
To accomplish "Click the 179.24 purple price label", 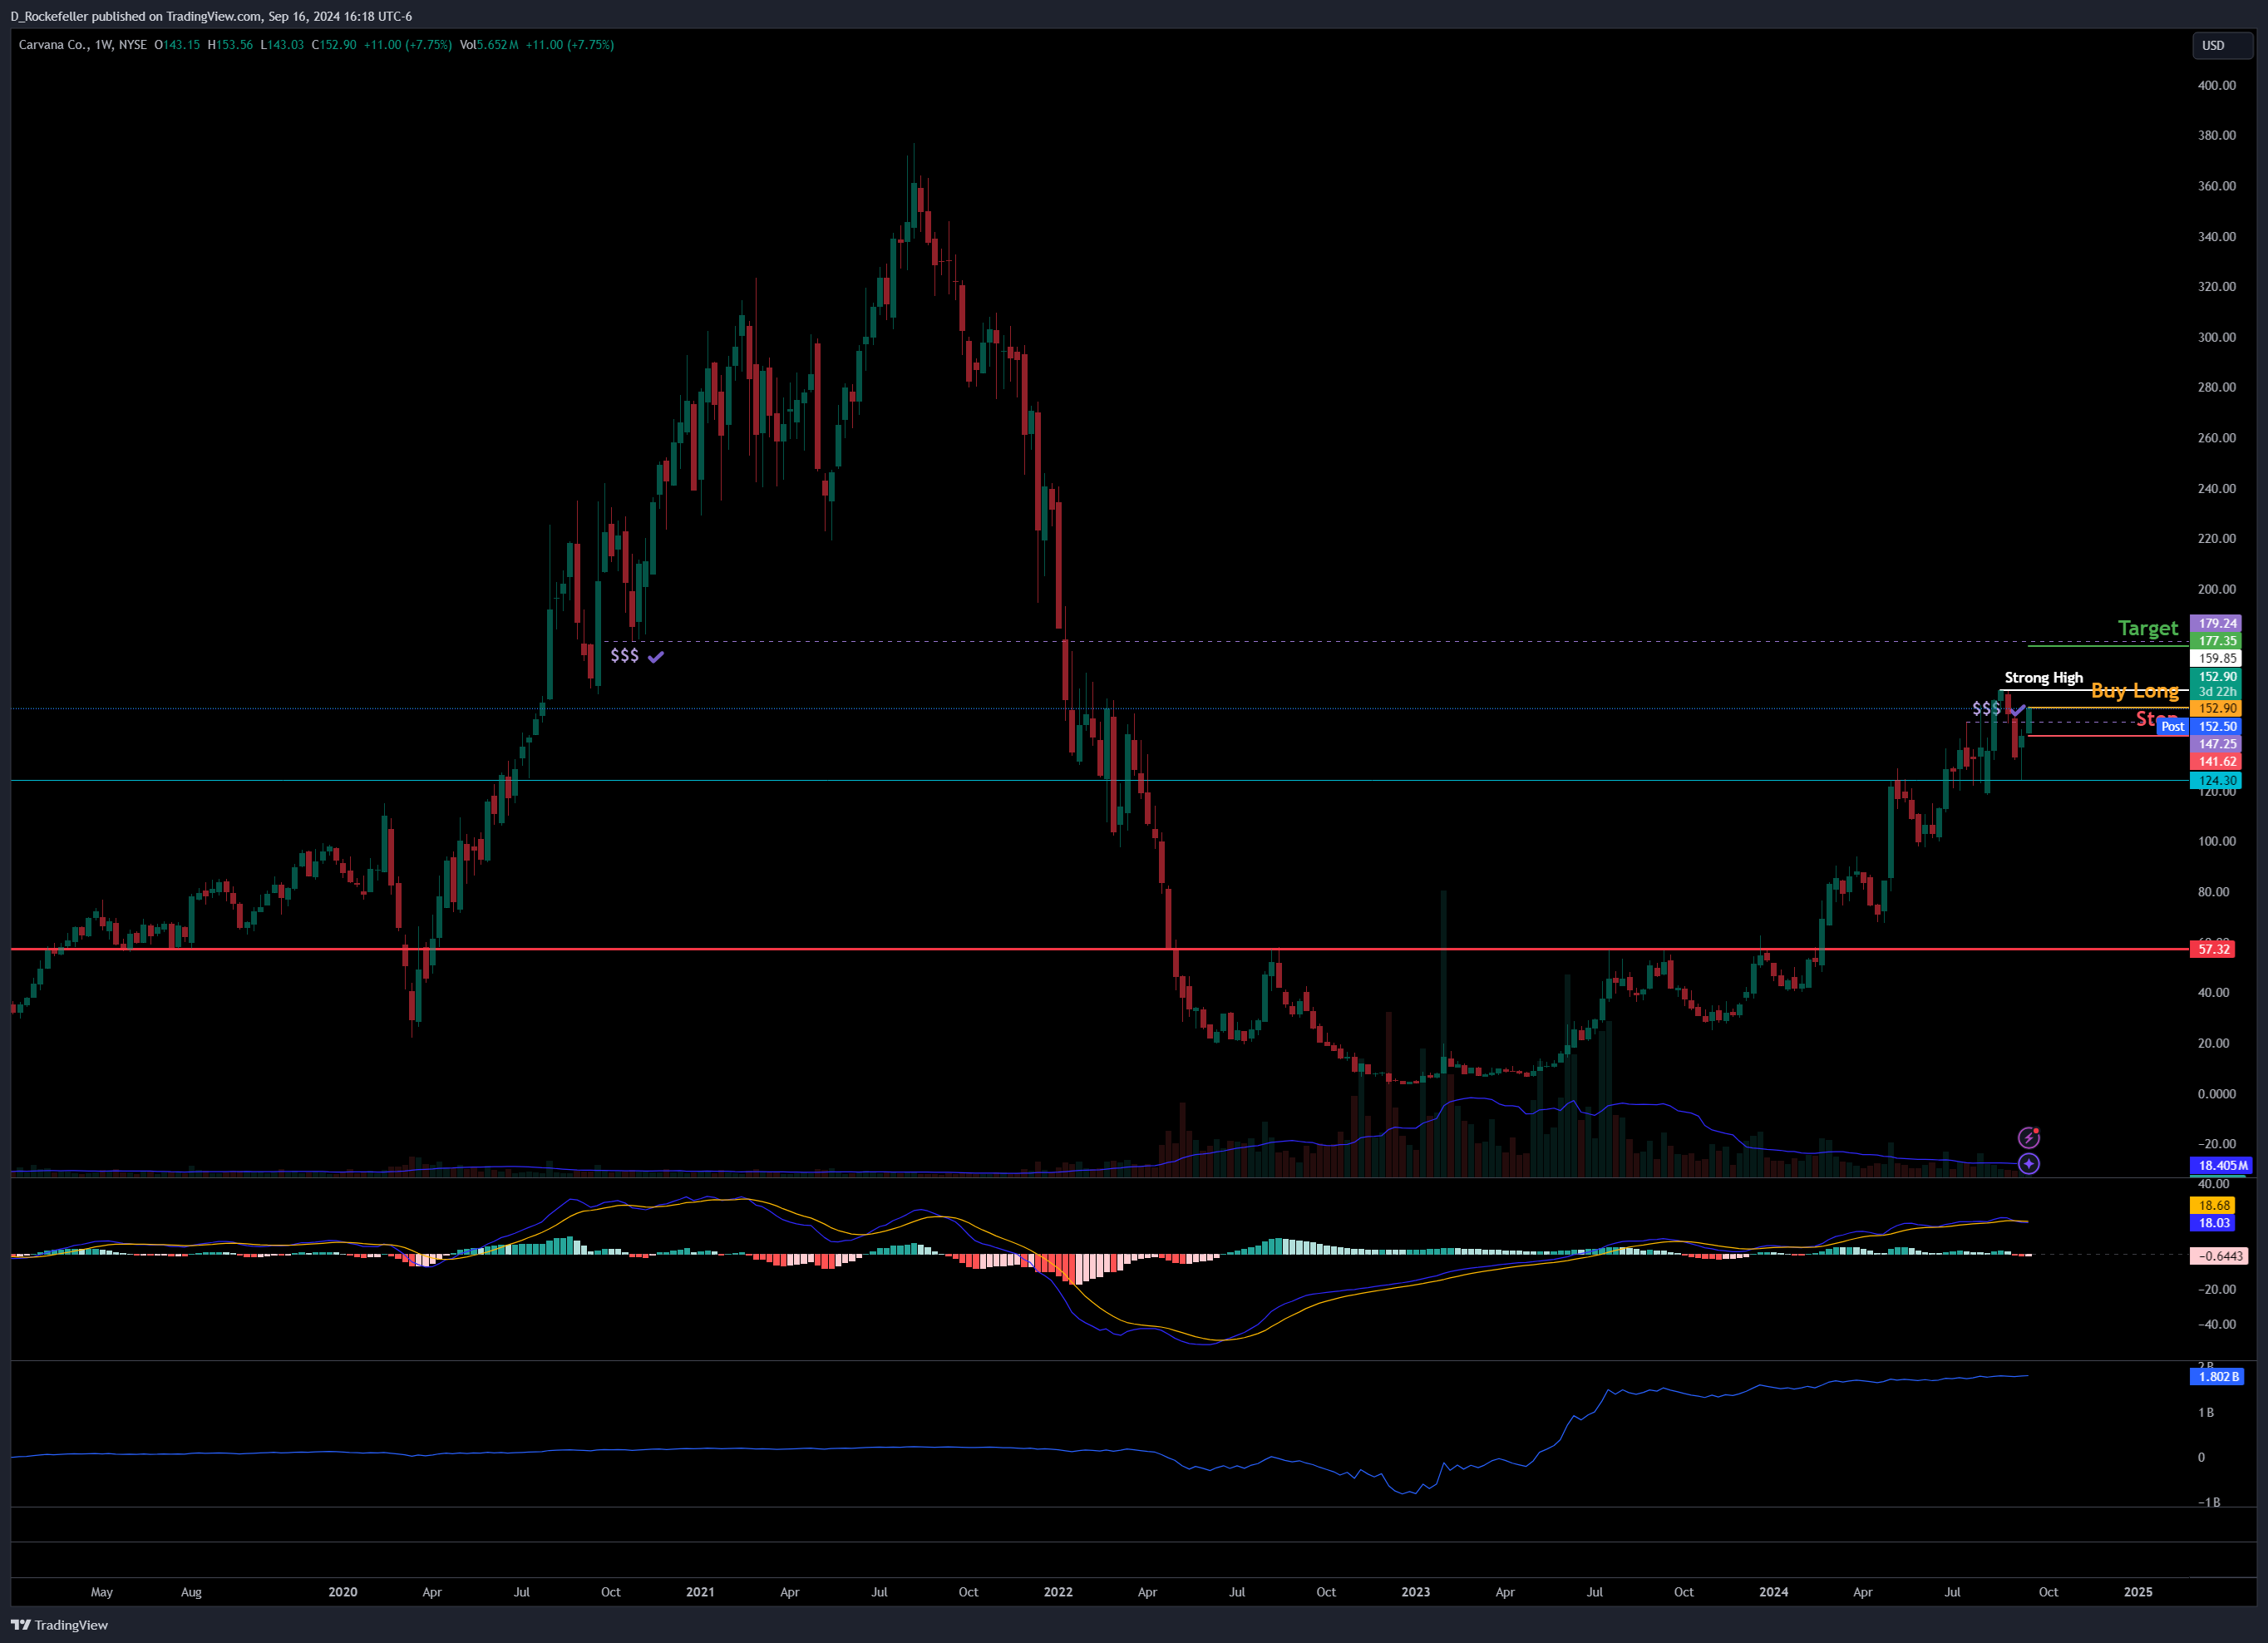I will [2217, 623].
